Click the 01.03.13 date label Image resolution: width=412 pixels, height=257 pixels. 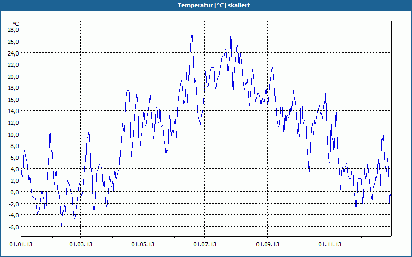pos(81,245)
